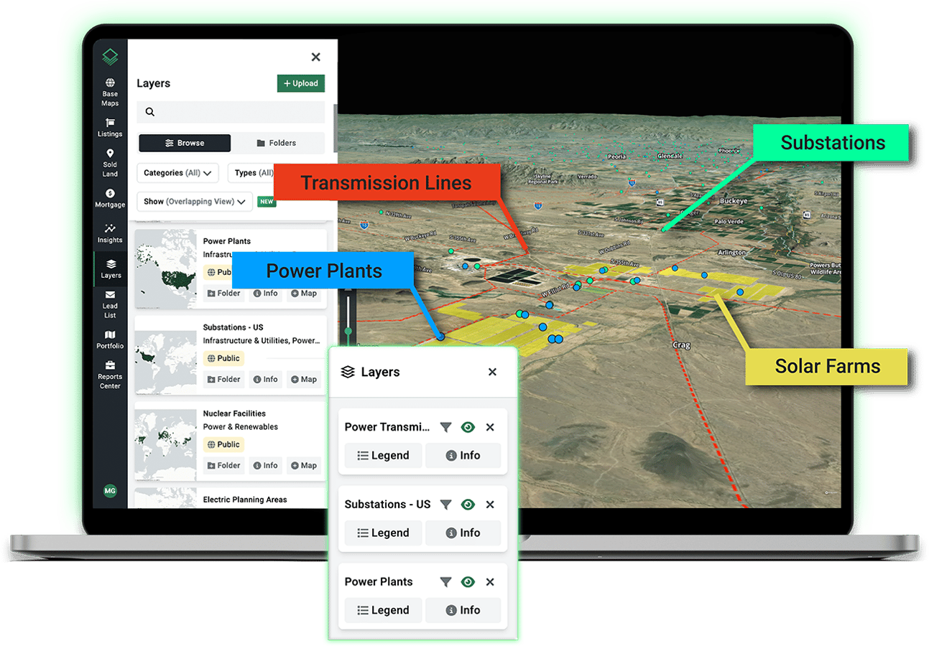
Task: Click the search magnifier icon
Action: coord(150,112)
